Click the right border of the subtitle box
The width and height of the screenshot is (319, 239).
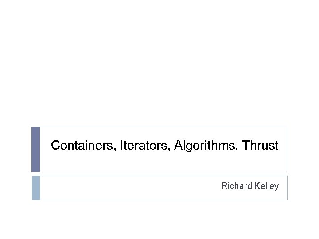point(287,188)
